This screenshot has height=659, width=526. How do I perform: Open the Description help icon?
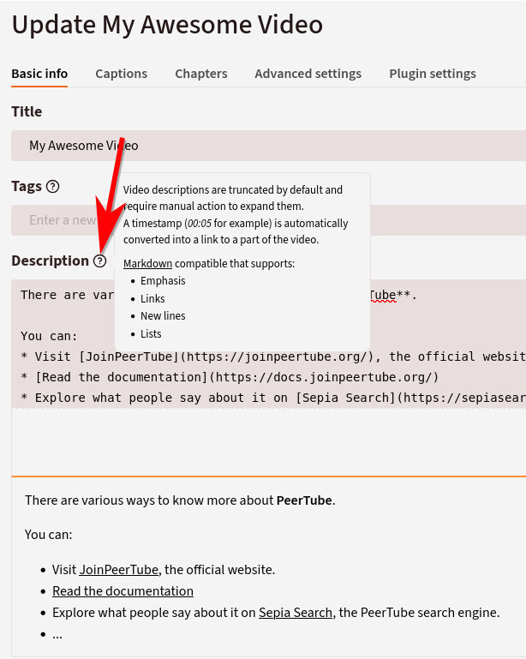coord(99,261)
